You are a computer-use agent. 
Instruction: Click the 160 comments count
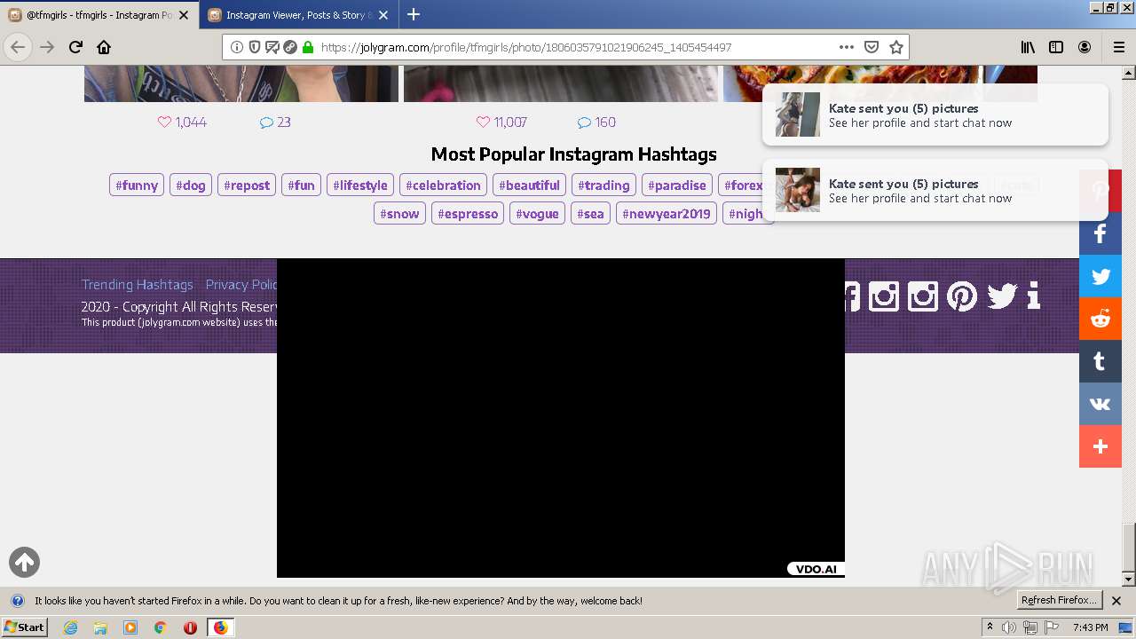[x=596, y=122]
